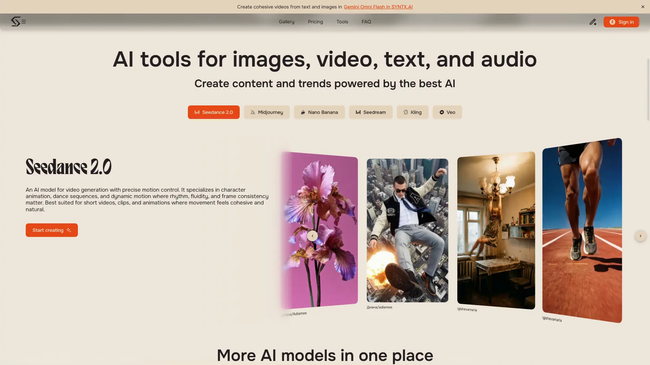
Task: Click igishevamaria caption under chandelier image
Action: point(467,309)
